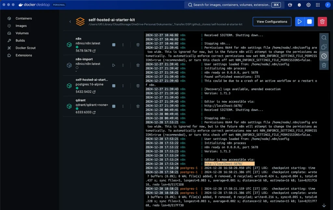Click the back chevron next to the stack name
The width and height of the screenshot is (333, 210).
click(x=70, y=22)
